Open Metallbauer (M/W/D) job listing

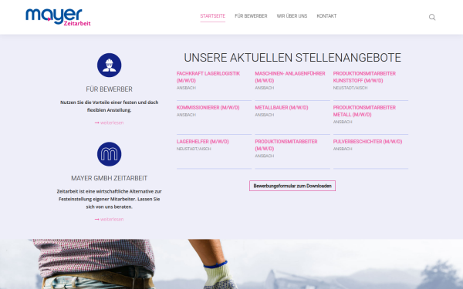(x=282, y=108)
